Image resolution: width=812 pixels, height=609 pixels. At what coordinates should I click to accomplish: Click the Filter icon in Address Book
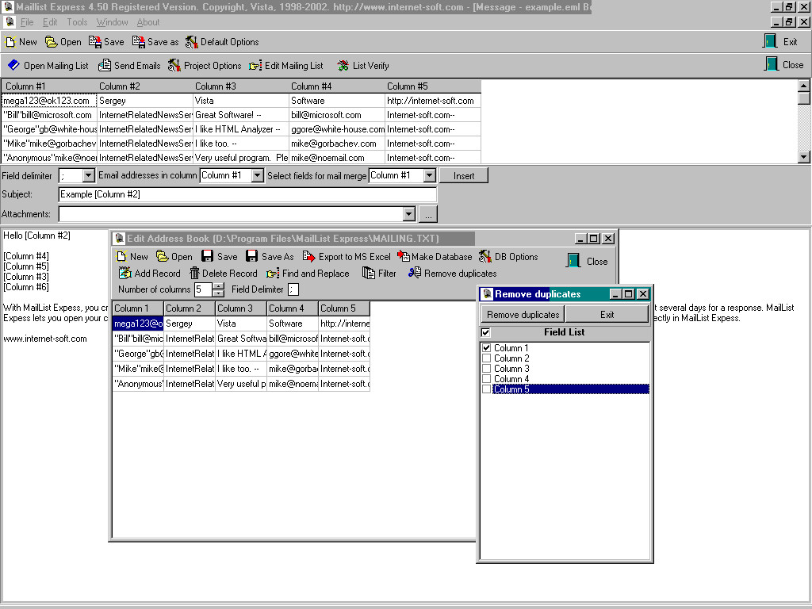point(369,273)
